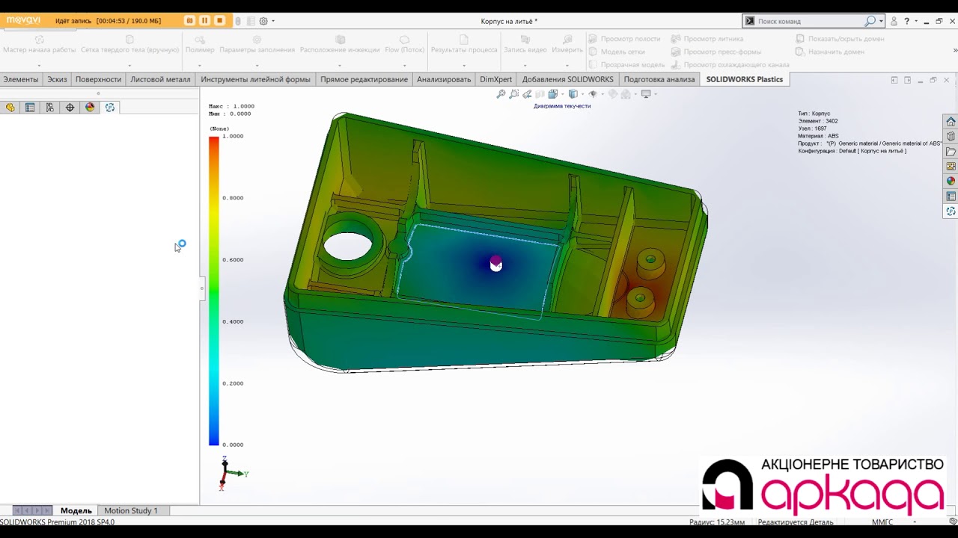The width and height of the screenshot is (958, 538).
Task: Click Результаты процесса button
Action: [x=464, y=45]
